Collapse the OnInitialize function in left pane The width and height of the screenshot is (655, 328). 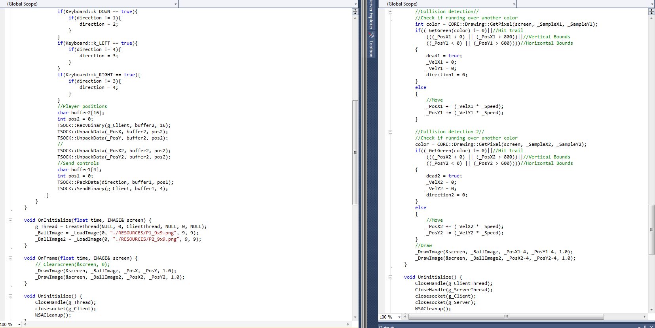click(x=11, y=220)
